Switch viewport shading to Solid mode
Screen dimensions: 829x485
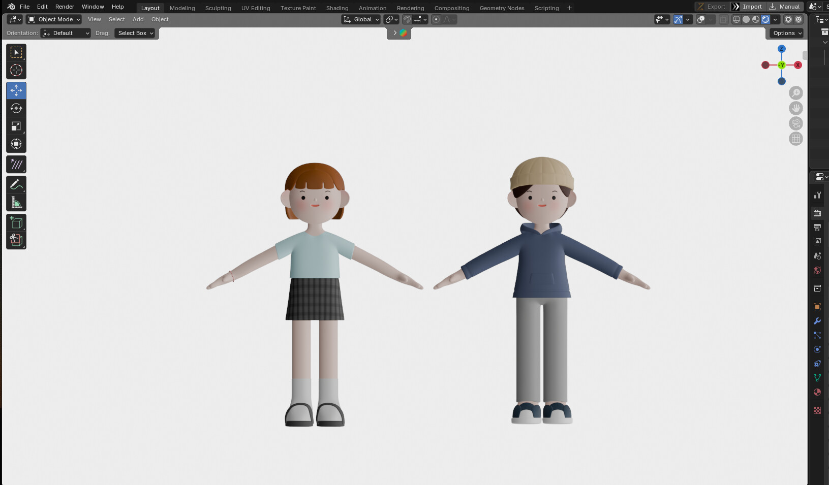(747, 19)
